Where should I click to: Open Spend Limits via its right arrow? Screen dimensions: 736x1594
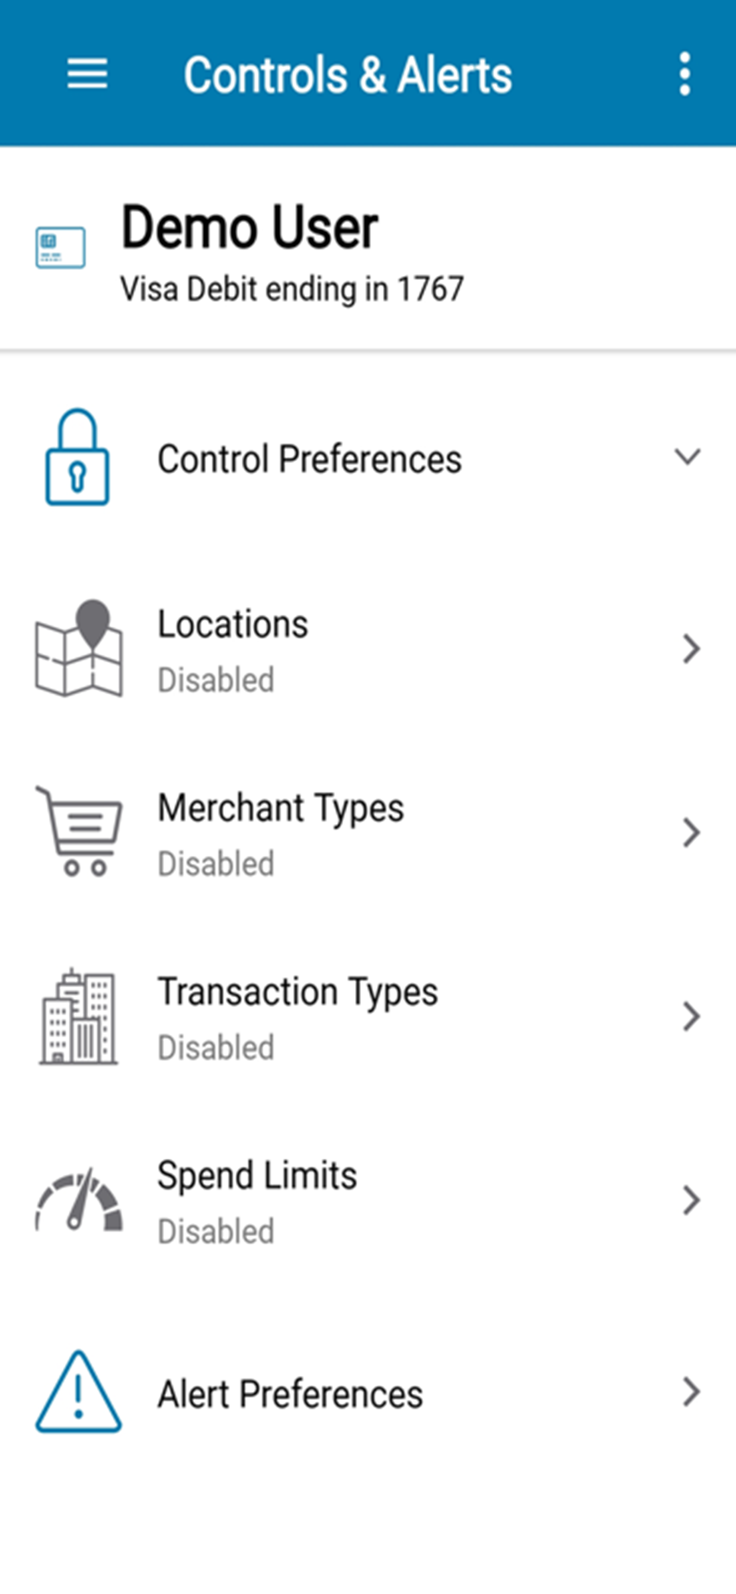click(x=691, y=1200)
